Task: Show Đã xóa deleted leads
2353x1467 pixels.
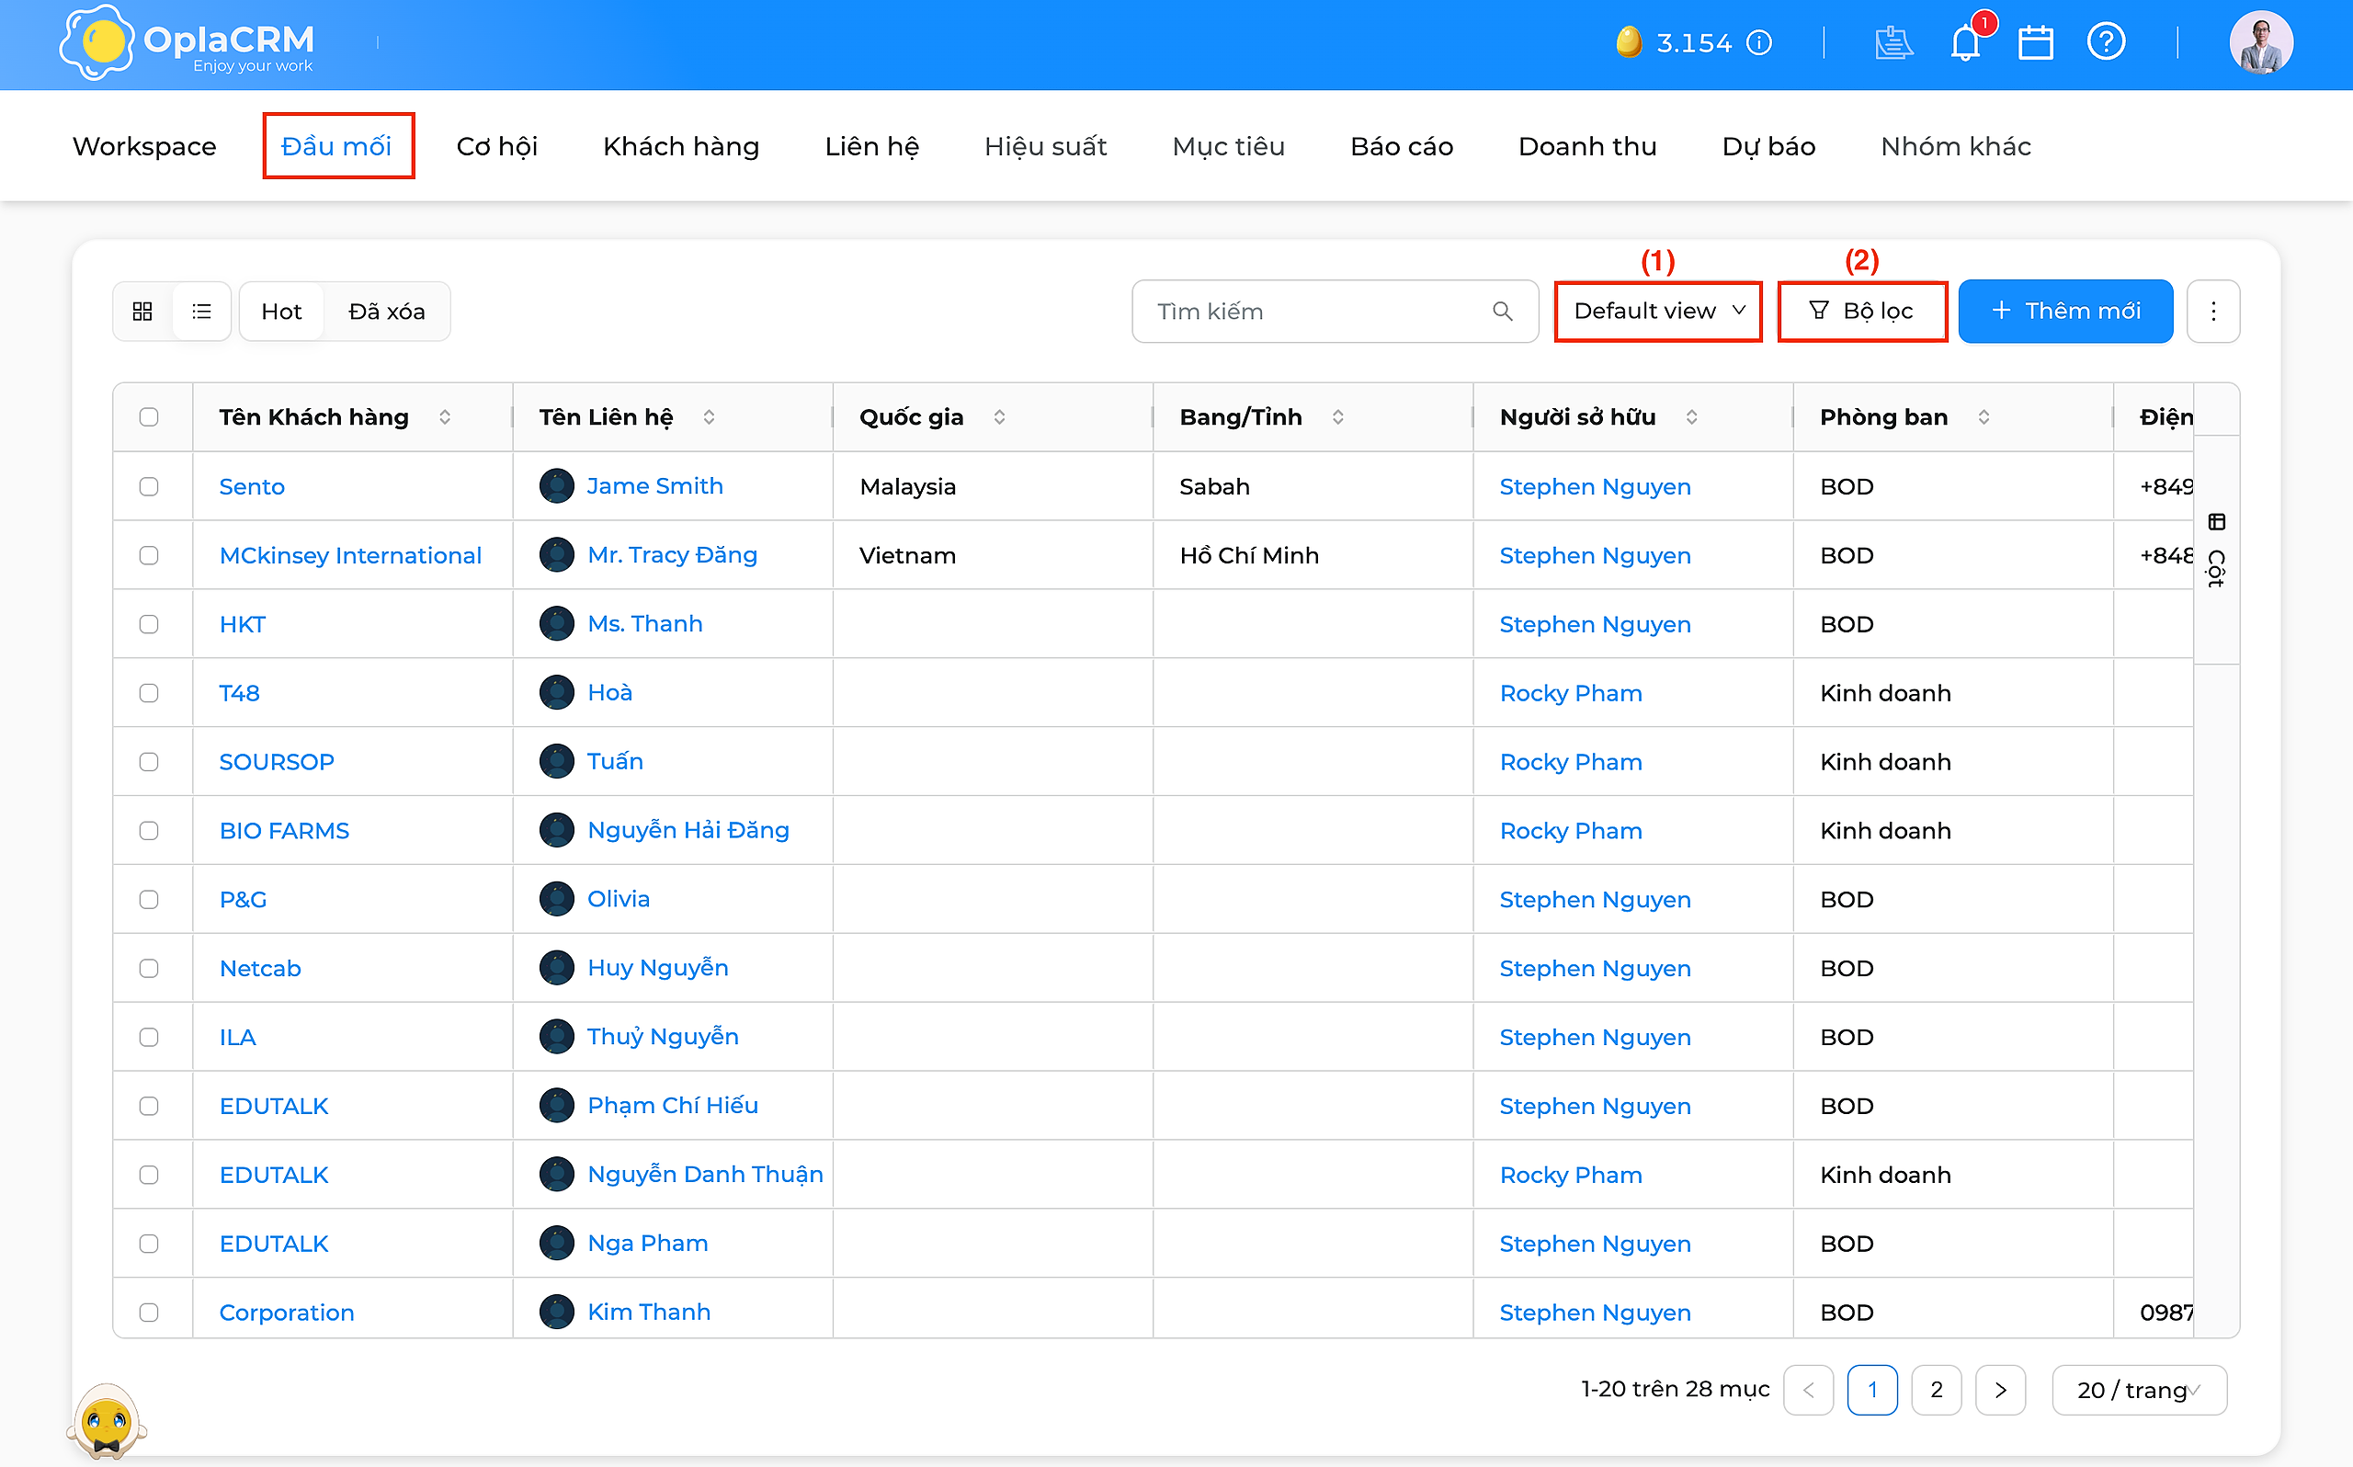Action: (x=387, y=312)
